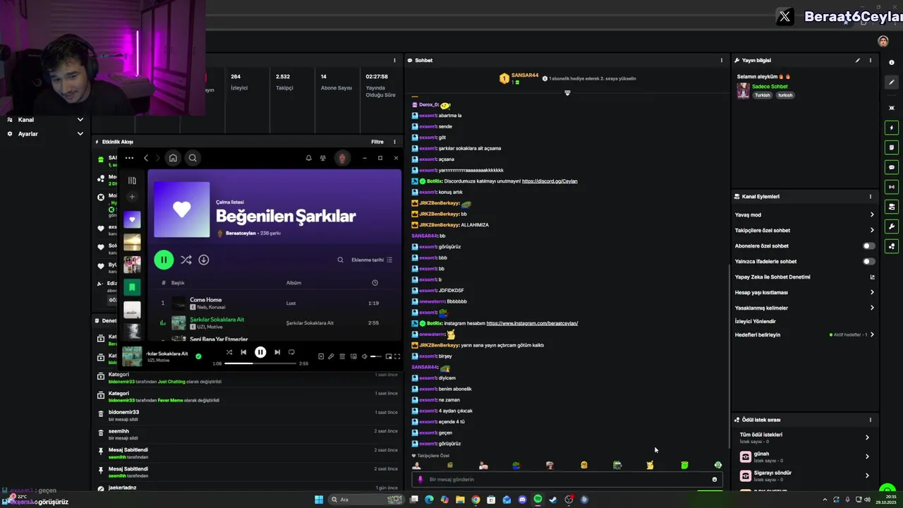
Task: Open discord.gg/Ceylan link in chat
Action: [550, 181]
